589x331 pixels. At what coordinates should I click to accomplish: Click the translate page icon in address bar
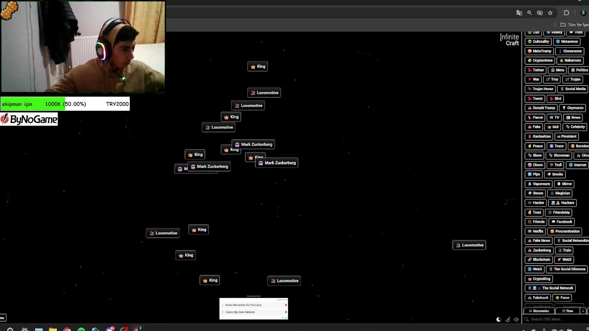click(x=519, y=13)
